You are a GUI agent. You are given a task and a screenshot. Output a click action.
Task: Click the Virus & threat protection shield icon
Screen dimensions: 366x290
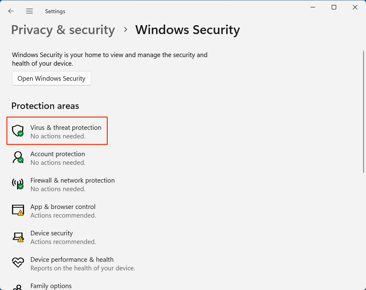(x=17, y=131)
